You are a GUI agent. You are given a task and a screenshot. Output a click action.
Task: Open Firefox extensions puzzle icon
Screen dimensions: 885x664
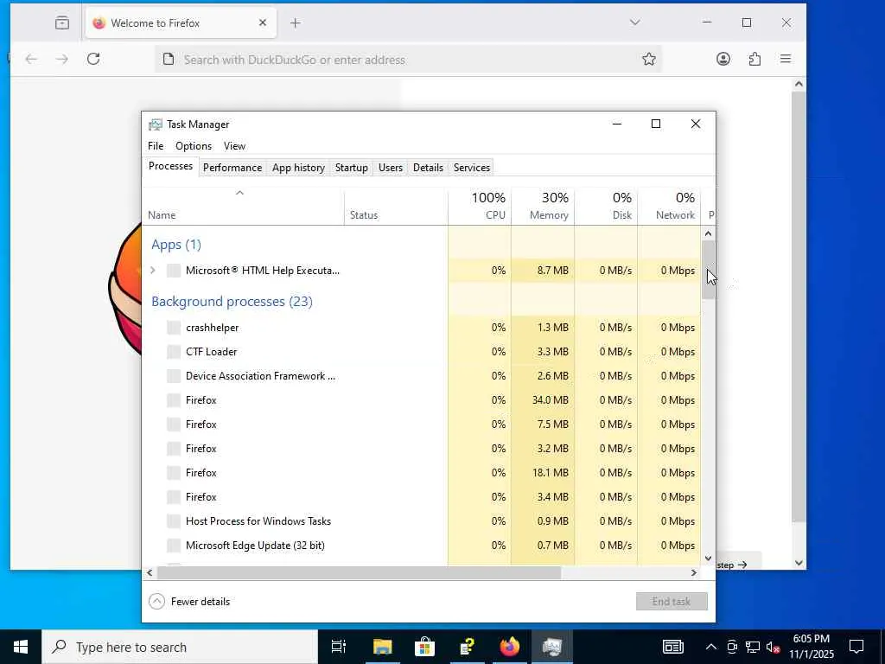click(754, 59)
